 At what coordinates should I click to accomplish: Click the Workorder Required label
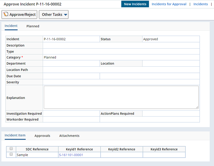tap(22, 119)
